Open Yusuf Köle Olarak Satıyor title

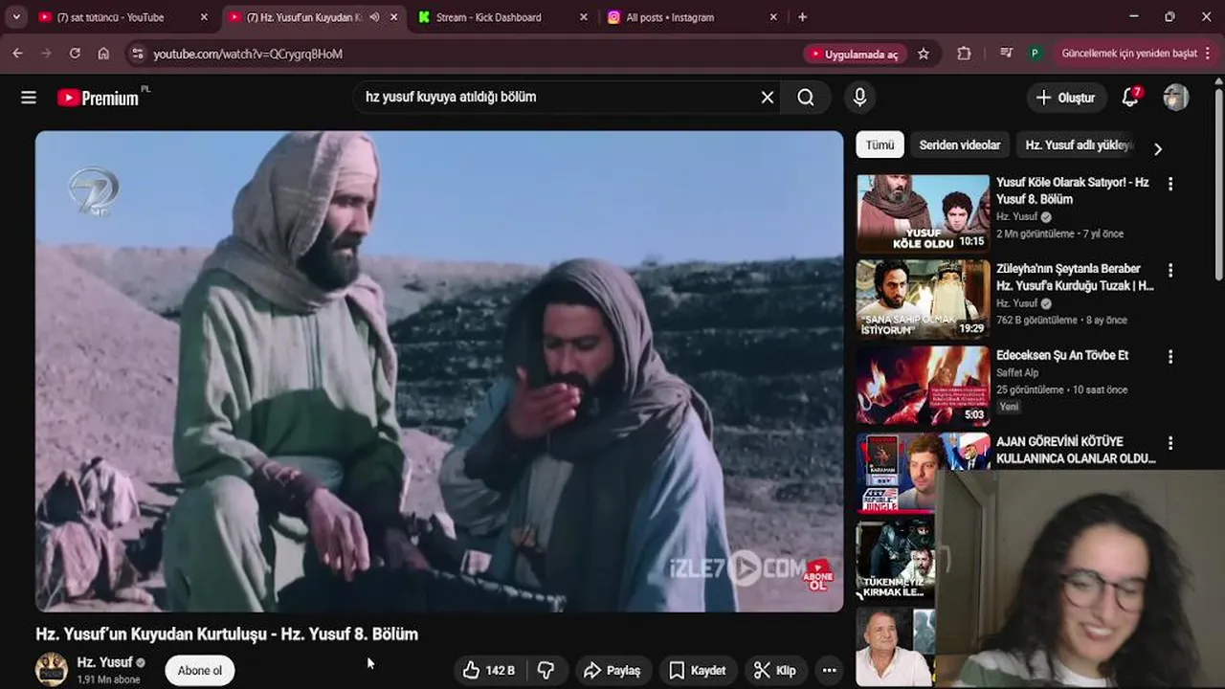(x=1073, y=189)
